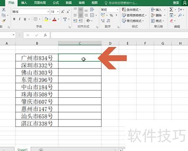Align text left
188x151 pixels.
point(75,15)
